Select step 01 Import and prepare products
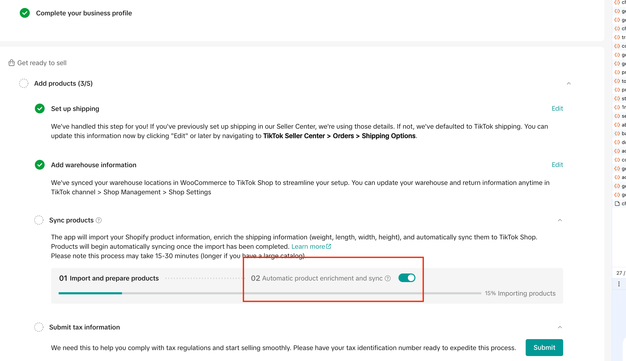 [x=109, y=278]
